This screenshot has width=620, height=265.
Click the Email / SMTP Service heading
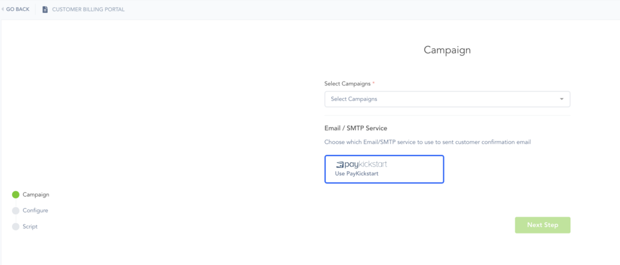(x=355, y=128)
